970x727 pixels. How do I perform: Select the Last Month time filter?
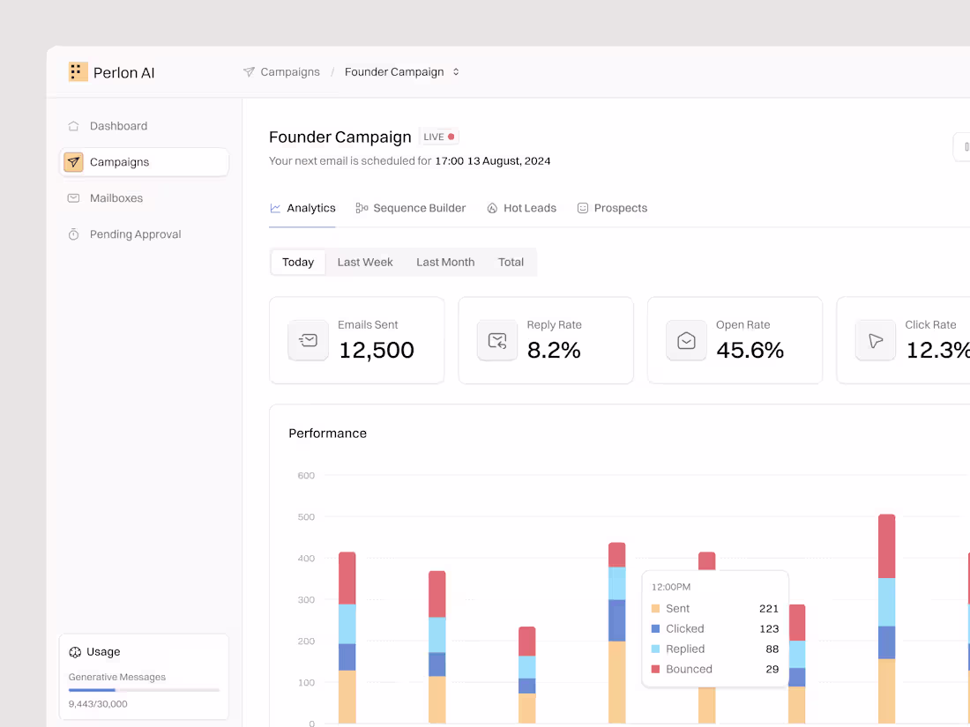point(444,262)
